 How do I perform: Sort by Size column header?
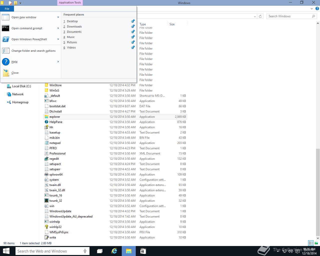point(172,24)
